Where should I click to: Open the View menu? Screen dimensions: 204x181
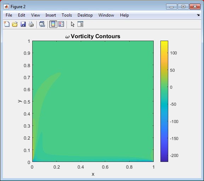tap(35, 15)
